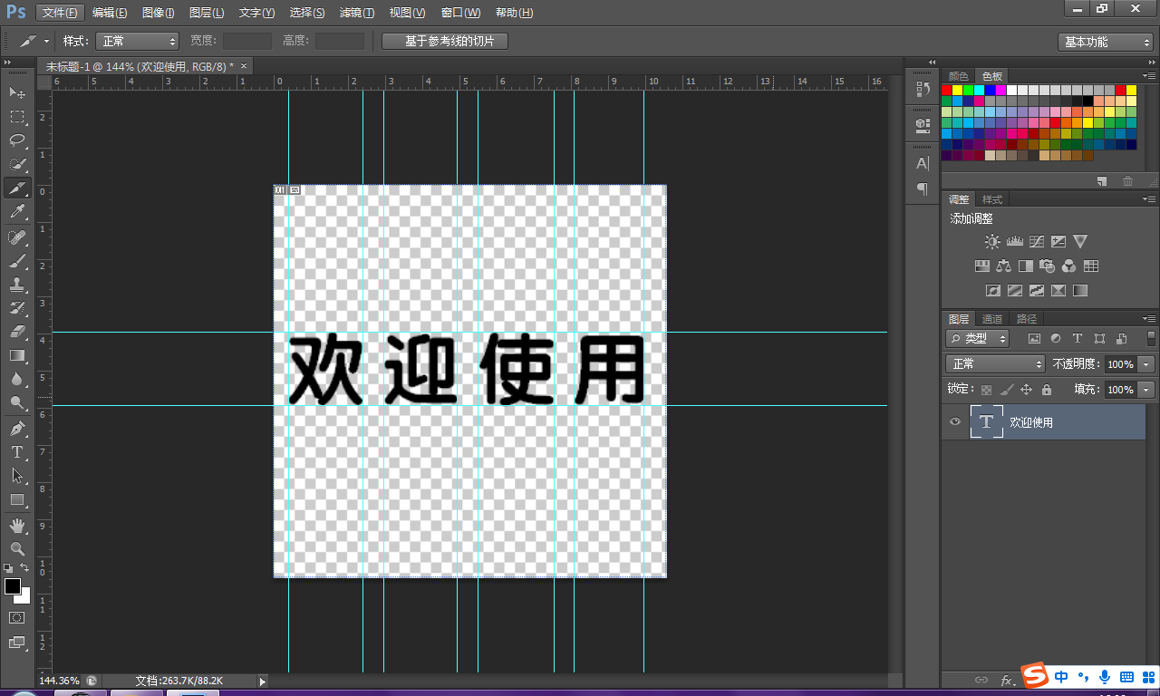1160x696 pixels.
Task: Select the Lasso tool
Action: tap(17, 140)
